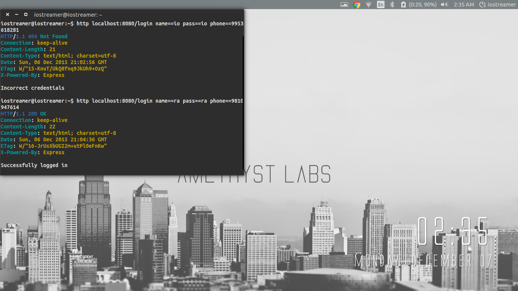Viewport: 518px width, 291px height.
Task: Click the system monitor graph indicator
Action: [x=344, y=5]
